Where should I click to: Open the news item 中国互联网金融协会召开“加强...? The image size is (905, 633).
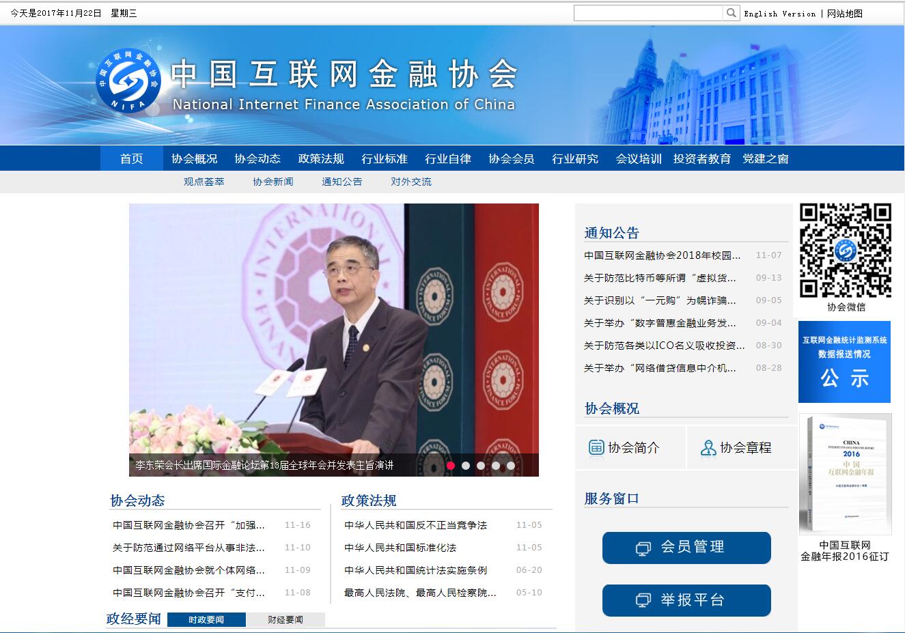point(189,525)
